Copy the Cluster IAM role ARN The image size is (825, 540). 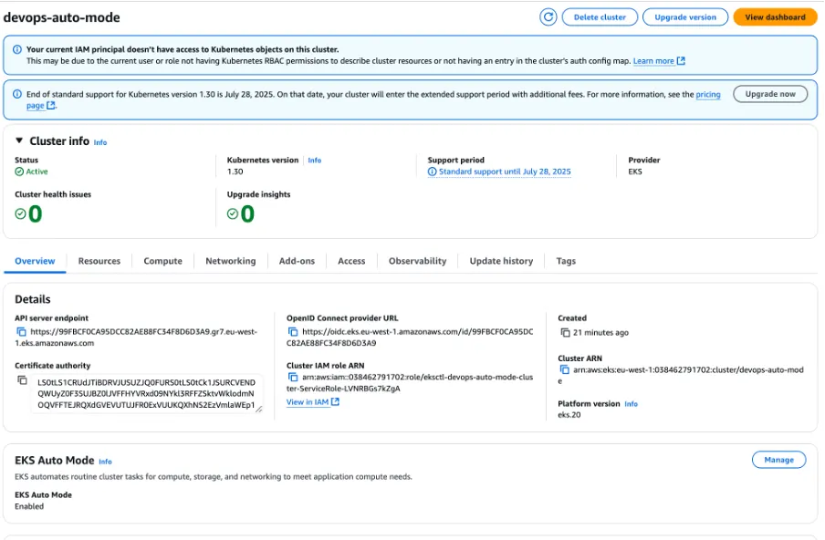coord(293,377)
